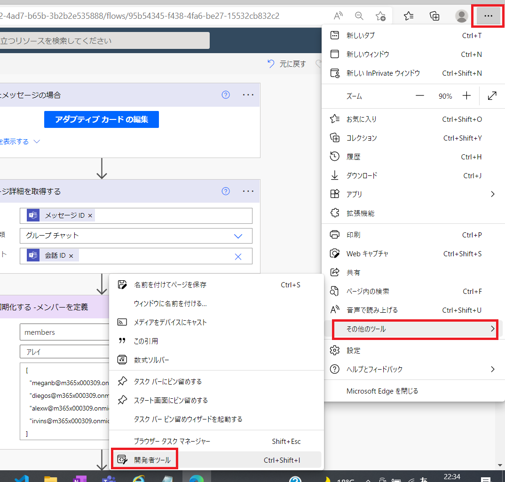The width and height of the screenshot is (505, 482).
Task: Launch タスク バー ピン留めウィザード
Action: pyautogui.click(x=216, y=419)
